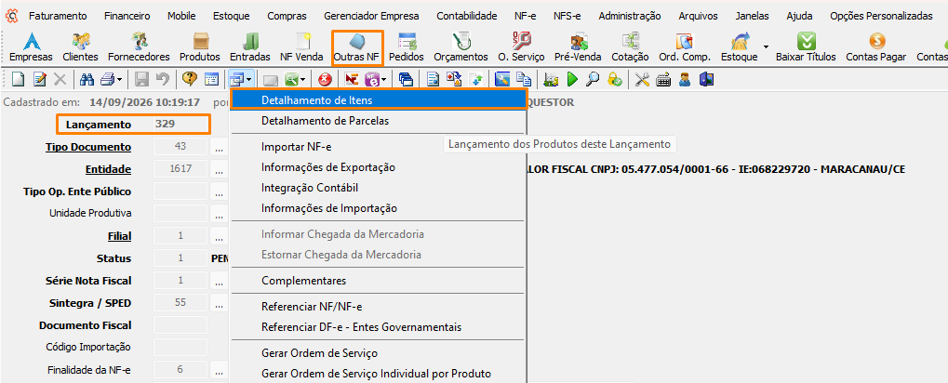948x383 pixels.
Task: Open the Entradas module
Action: pyautogui.click(x=249, y=48)
